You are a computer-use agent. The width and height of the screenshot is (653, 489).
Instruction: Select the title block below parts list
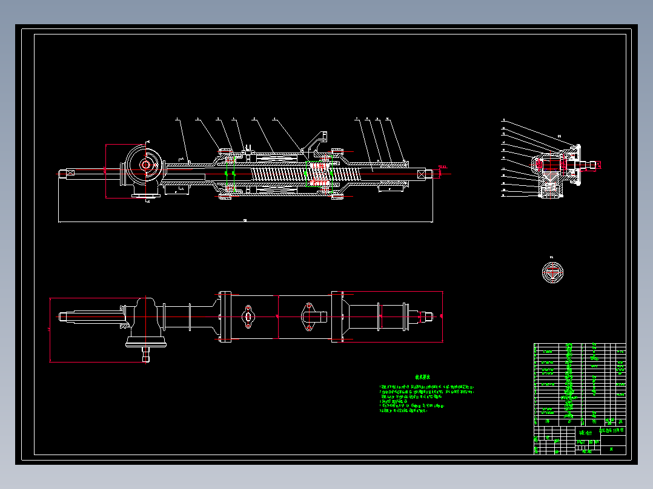(x=580, y=440)
